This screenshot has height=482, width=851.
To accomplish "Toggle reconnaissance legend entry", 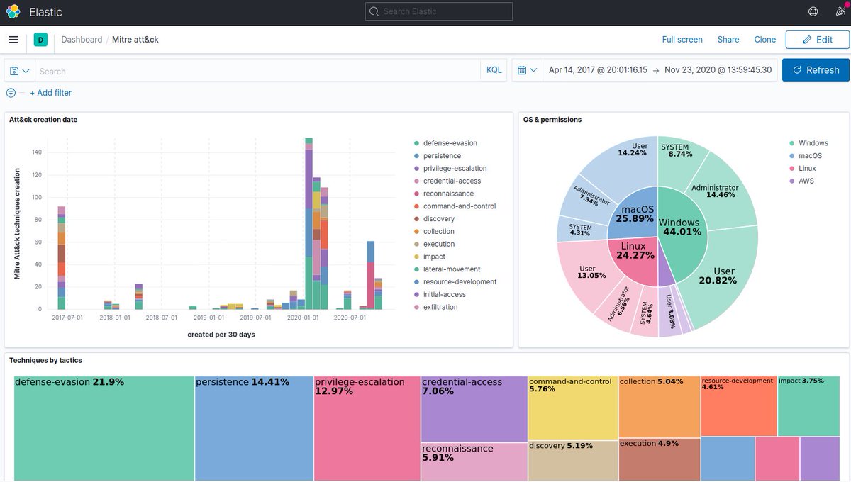I will 448,194.
